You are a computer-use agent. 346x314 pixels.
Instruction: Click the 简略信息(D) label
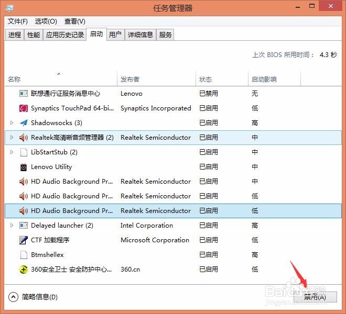pos(40,297)
